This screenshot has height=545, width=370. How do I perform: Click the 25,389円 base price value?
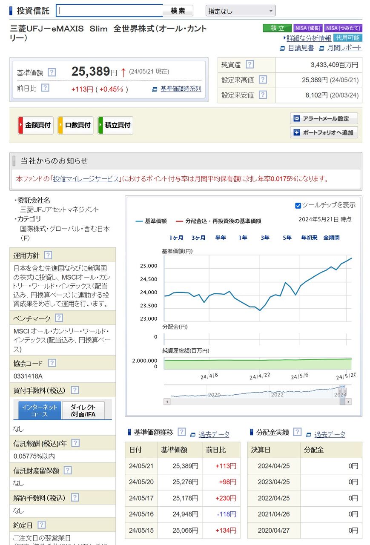[94, 72]
